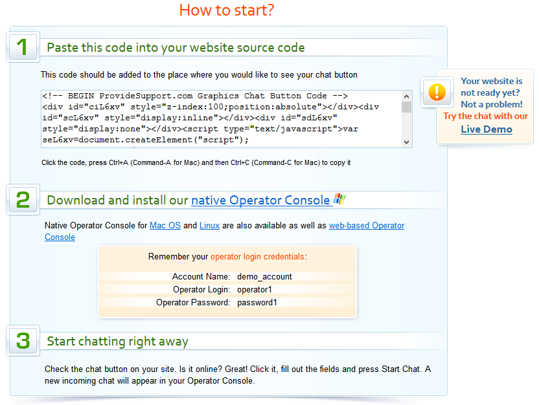Click the 'Operator Login:' label
The image size is (539, 405).
(x=201, y=290)
